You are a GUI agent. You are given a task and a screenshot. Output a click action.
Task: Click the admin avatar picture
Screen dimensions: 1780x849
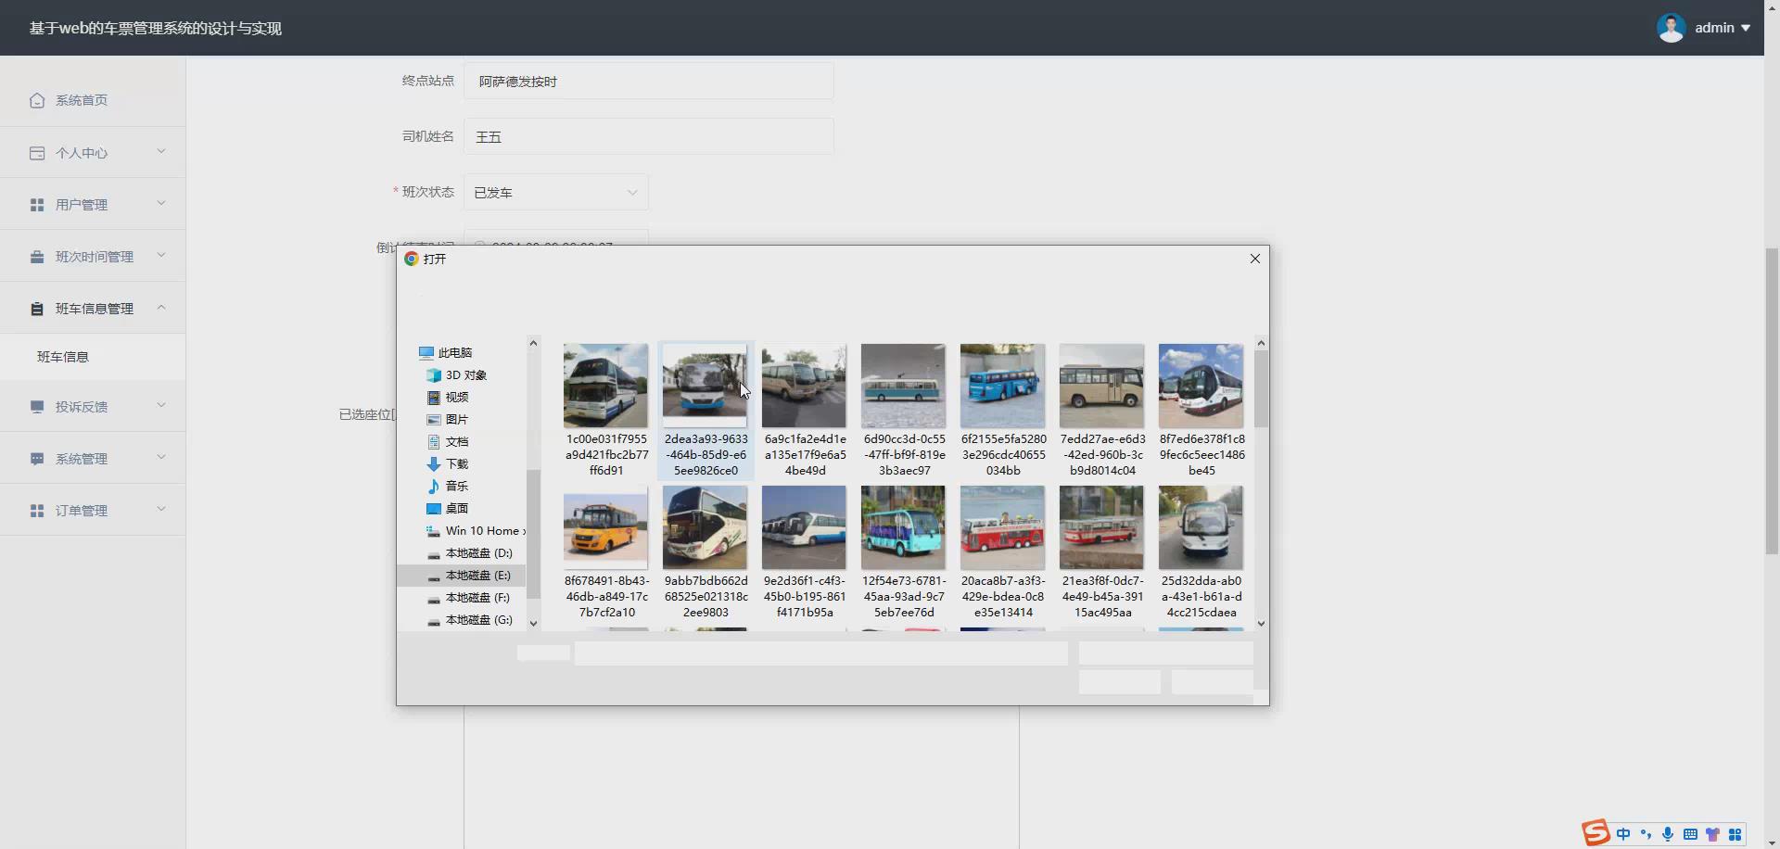pyautogui.click(x=1671, y=28)
